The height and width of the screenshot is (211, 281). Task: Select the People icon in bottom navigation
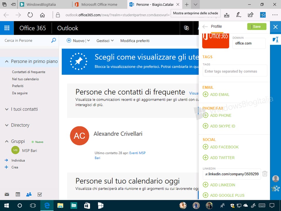tap(29, 194)
